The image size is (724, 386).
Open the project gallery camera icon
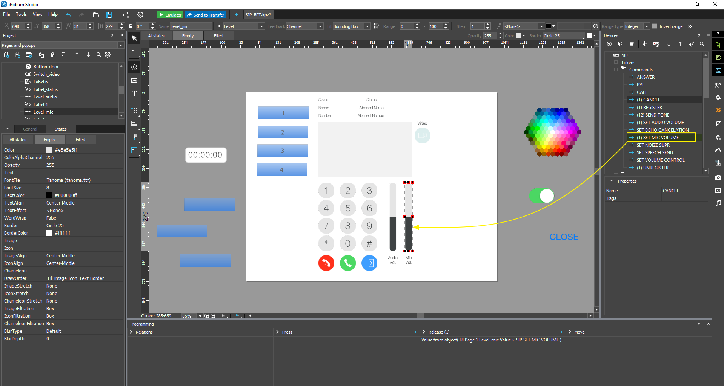pyautogui.click(x=718, y=177)
